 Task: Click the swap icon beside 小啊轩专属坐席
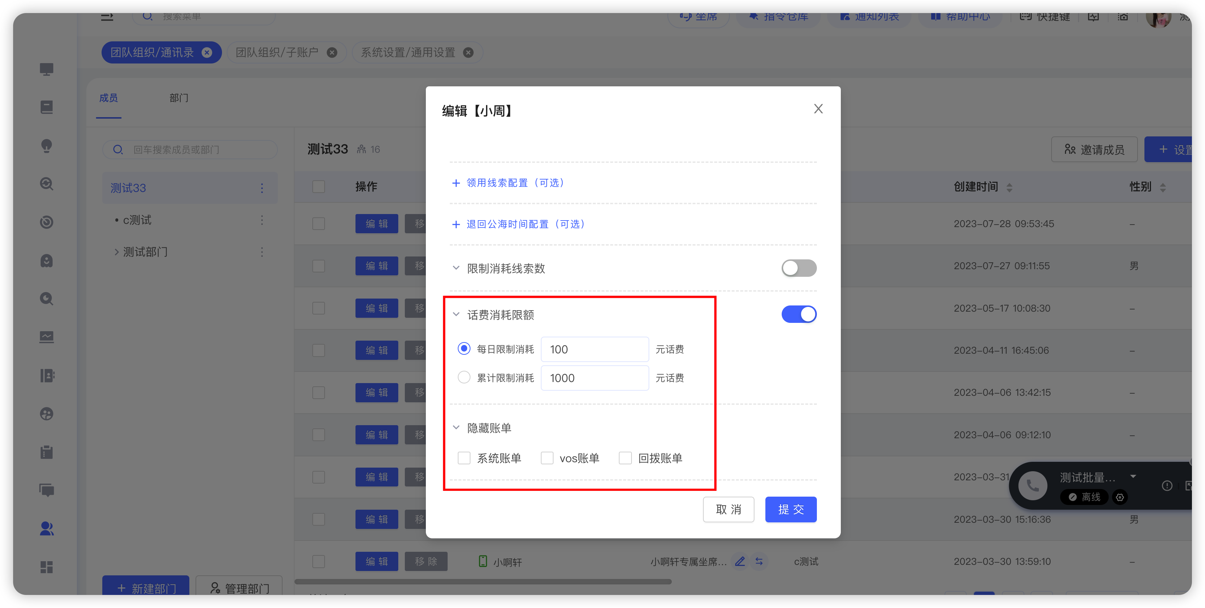coord(759,561)
